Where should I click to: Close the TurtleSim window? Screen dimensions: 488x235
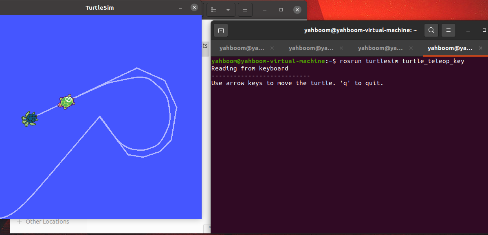click(194, 7)
